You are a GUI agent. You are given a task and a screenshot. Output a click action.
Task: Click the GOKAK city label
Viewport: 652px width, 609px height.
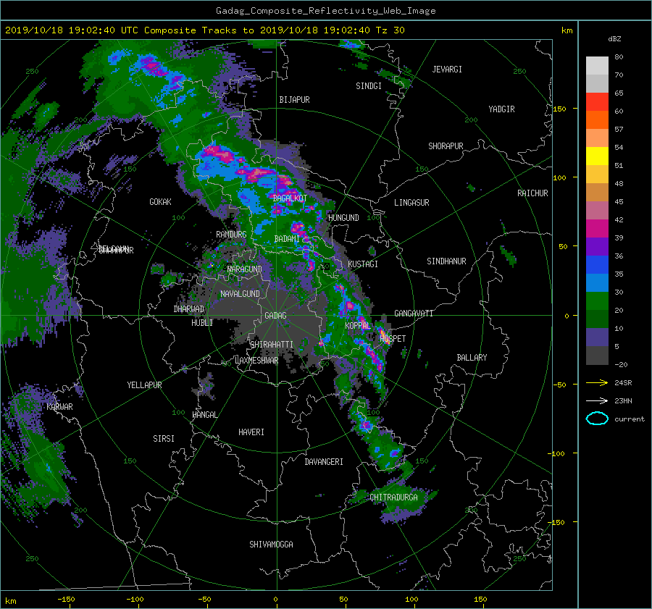point(161,202)
